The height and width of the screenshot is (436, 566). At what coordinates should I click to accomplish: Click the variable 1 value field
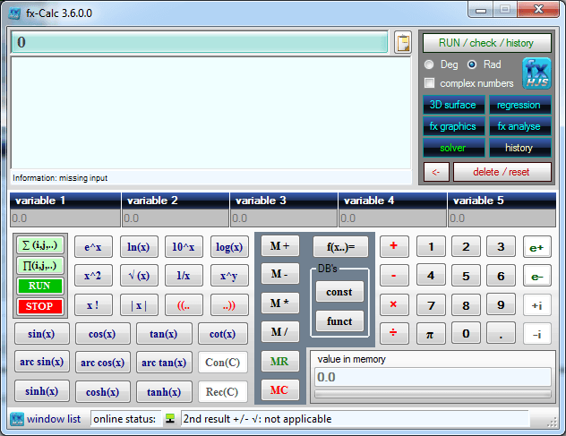coord(65,218)
